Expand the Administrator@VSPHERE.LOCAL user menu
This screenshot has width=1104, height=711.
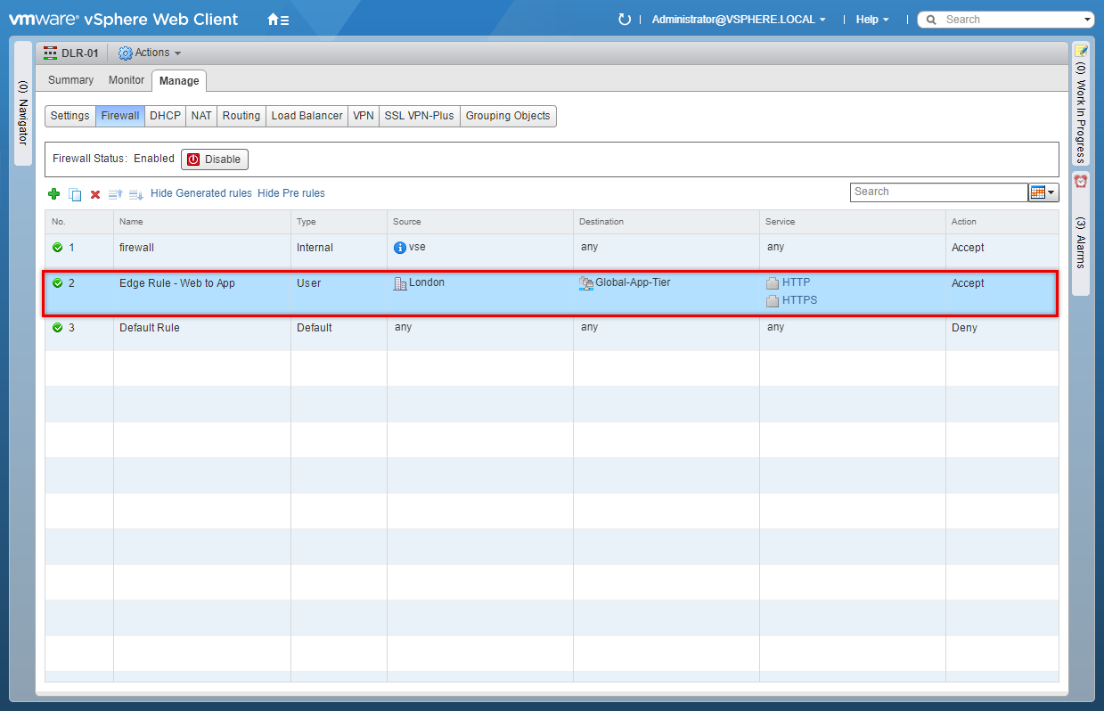pyautogui.click(x=739, y=20)
